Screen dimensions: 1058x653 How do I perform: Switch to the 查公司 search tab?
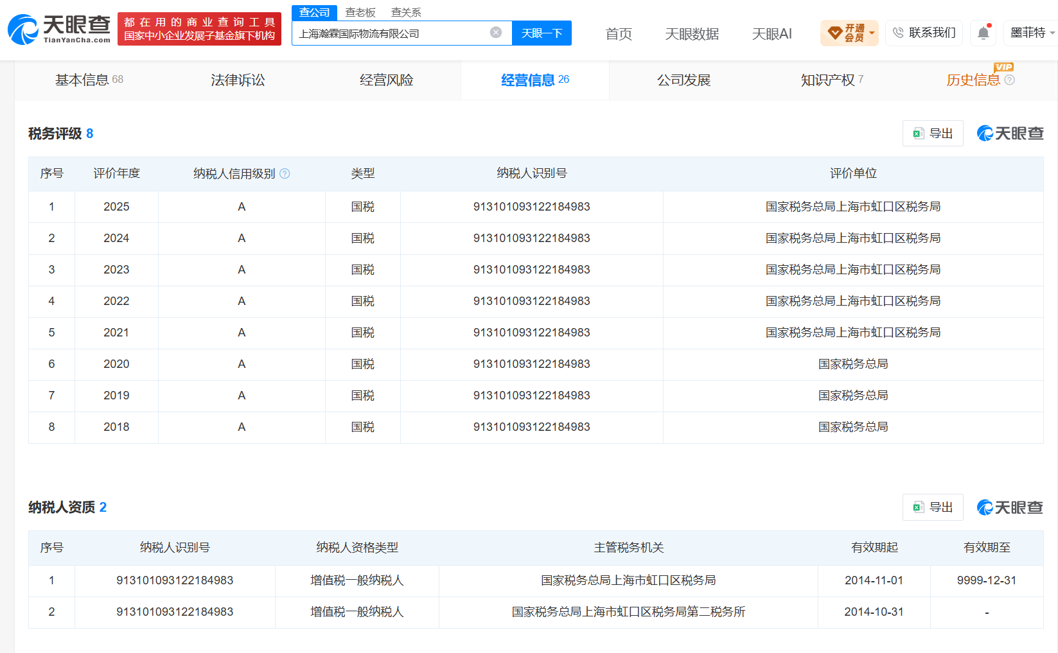pyautogui.click(x=314, y=12)
